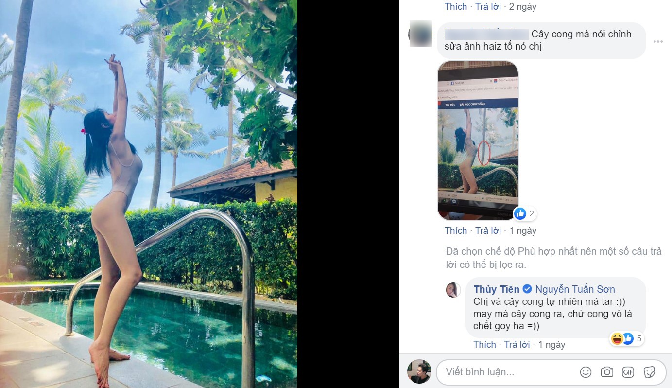The image size is (672, 388).
Task: Click the verified badge beside Thủy Tiên
Action: (527, 289)
